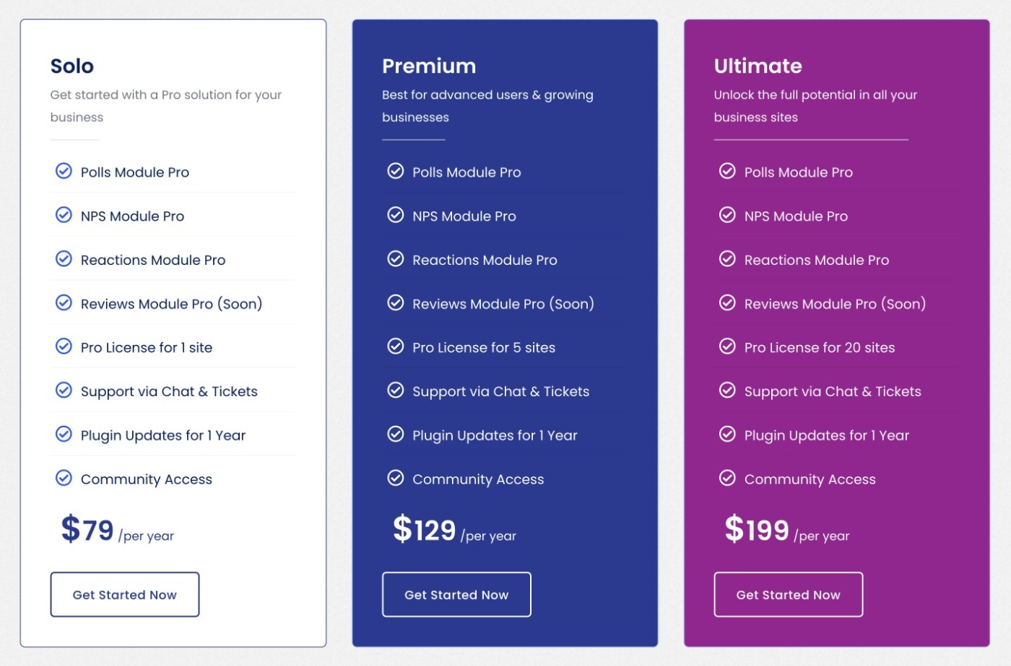Screen dimensions: 1011x666
Task: Click check icon next to Premium Reviews Module Pro (Soon)
Action: [396, 302]
